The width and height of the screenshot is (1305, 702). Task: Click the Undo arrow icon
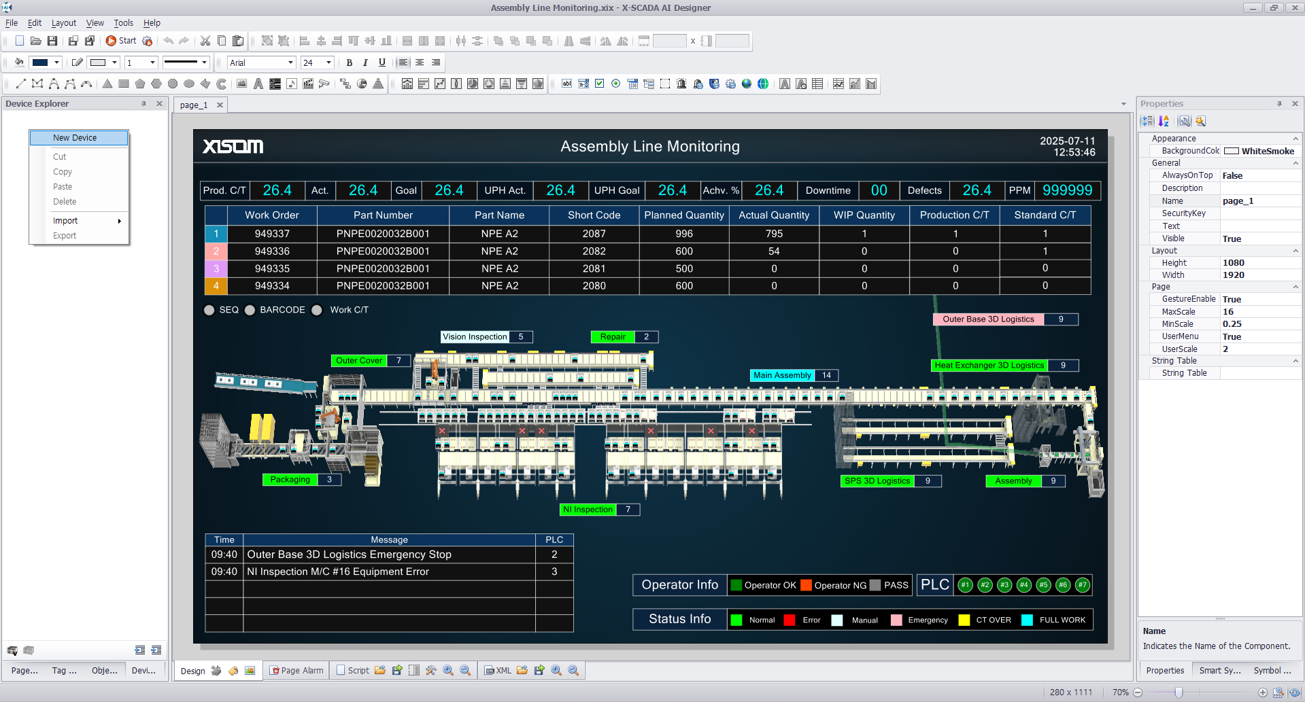[168, 41]
